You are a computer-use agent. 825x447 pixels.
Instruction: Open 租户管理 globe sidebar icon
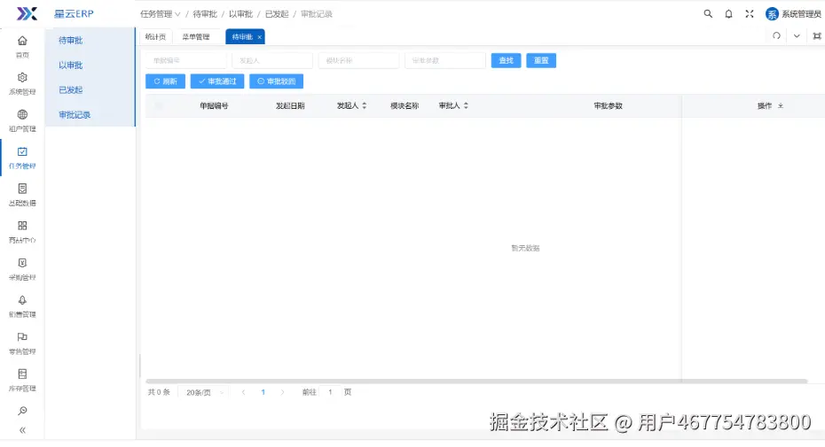point(22,114)
